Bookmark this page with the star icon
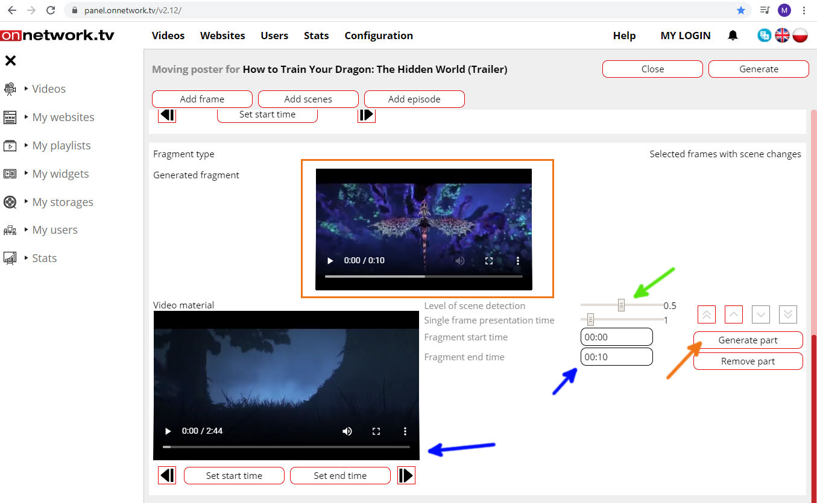This screenshot has height=503, width=817. pos(741,10)
